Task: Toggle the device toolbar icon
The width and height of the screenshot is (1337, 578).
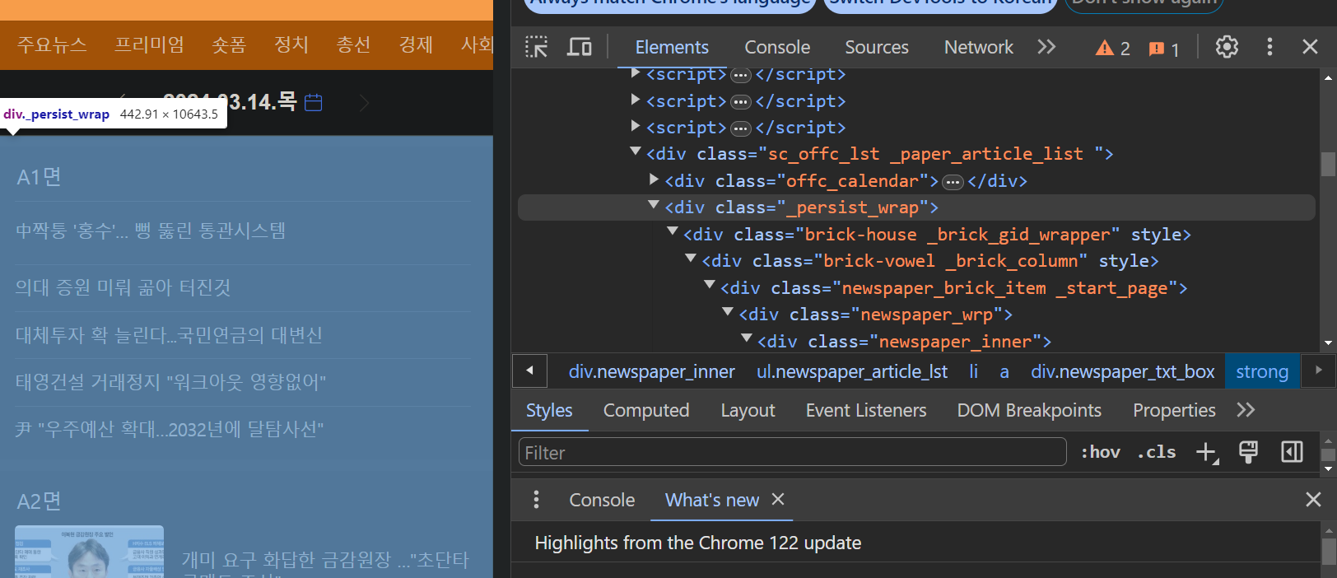Action: pos(580,47)
